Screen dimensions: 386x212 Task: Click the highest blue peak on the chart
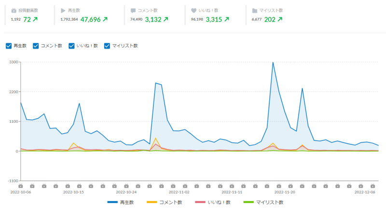pyautogui.click(x=273, y=62)
